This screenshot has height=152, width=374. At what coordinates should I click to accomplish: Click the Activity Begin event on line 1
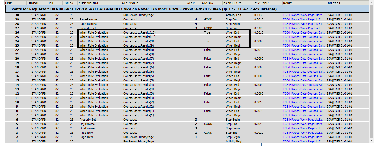[x=234, y=141]
